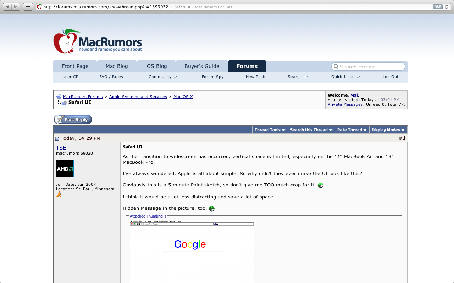
Task: Open Mac OS X breadcrumb link
Action: pyautogui.click(x=183, y=97)
